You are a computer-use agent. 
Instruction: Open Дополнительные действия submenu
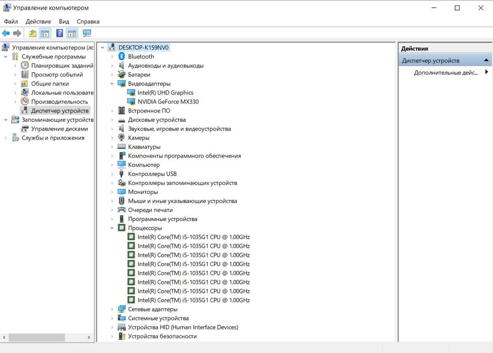(445, 73)
